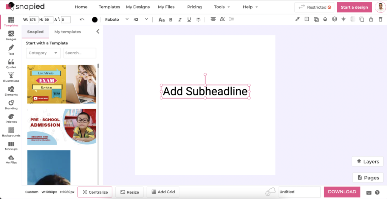Open My Files in the sidebar
387x199 pixels.
[x=11, y=159]
